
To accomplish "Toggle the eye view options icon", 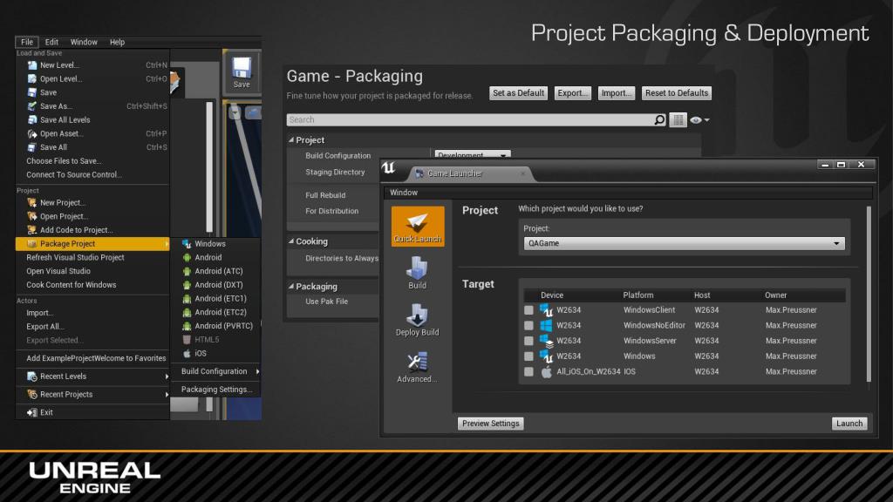I will coord(699,120).
